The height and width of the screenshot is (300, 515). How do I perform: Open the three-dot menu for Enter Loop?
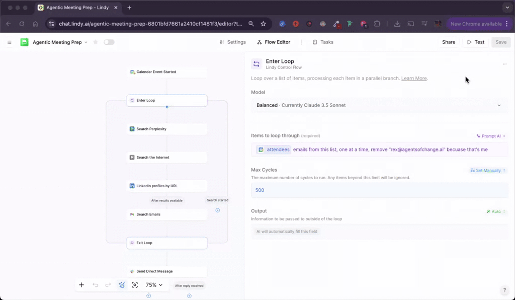pos(504,64)
